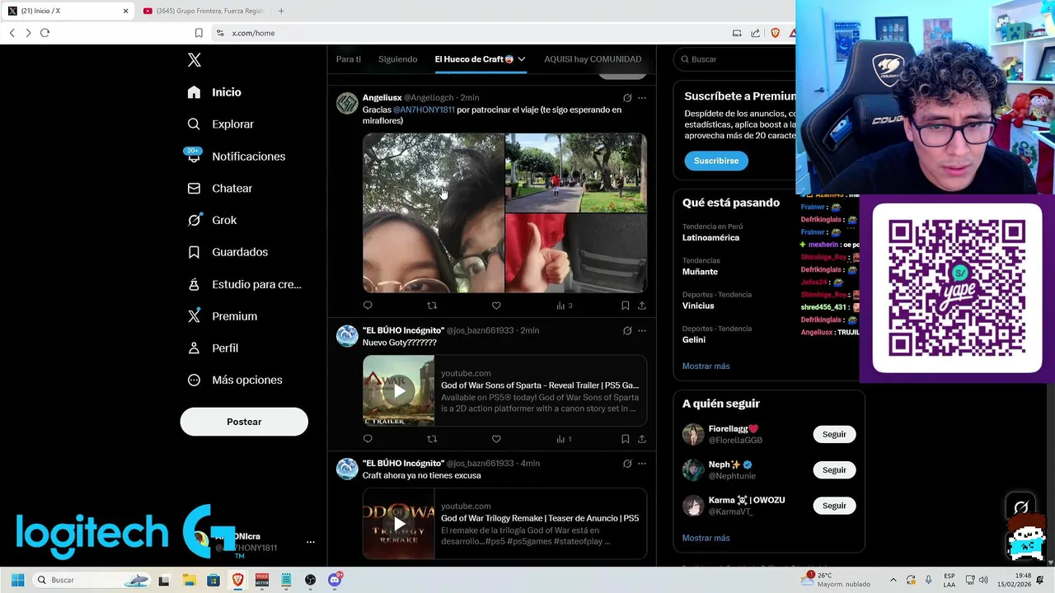Open more options on Angeliusx's post

tap(642, 98)
